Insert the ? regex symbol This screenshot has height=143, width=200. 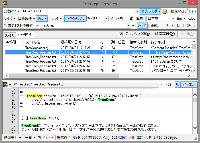coord(167,26)
